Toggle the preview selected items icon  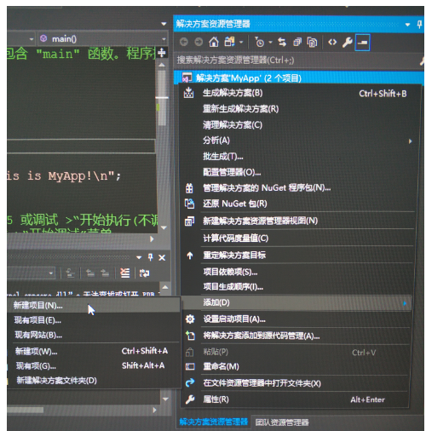pos(362,43)
